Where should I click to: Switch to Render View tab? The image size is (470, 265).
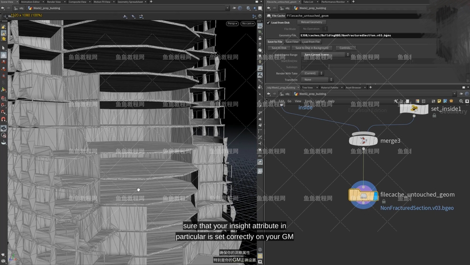point(54,2)
